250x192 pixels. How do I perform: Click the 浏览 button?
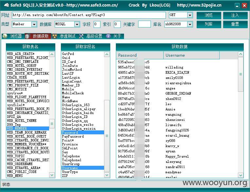209,15
